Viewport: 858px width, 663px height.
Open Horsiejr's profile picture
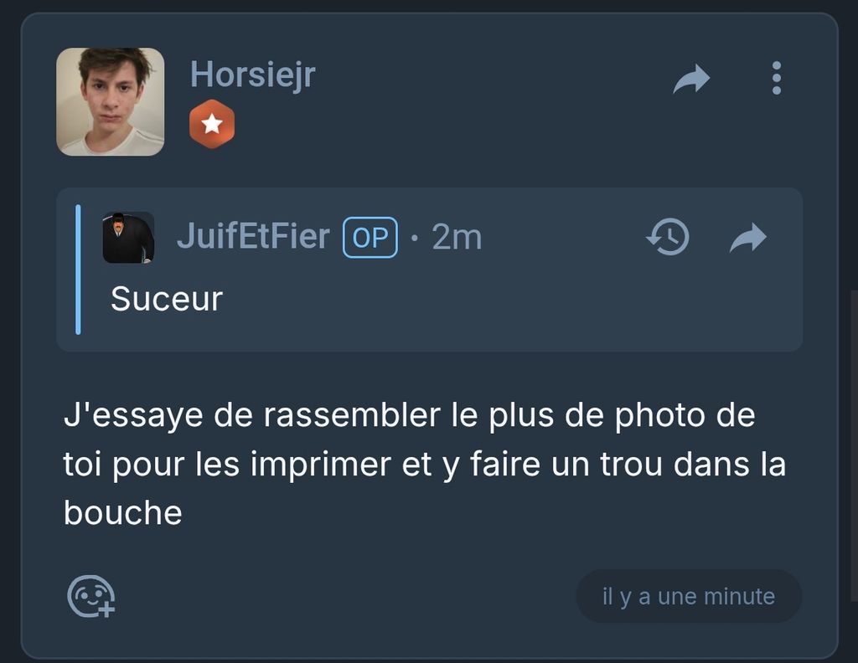click(110, 101)
